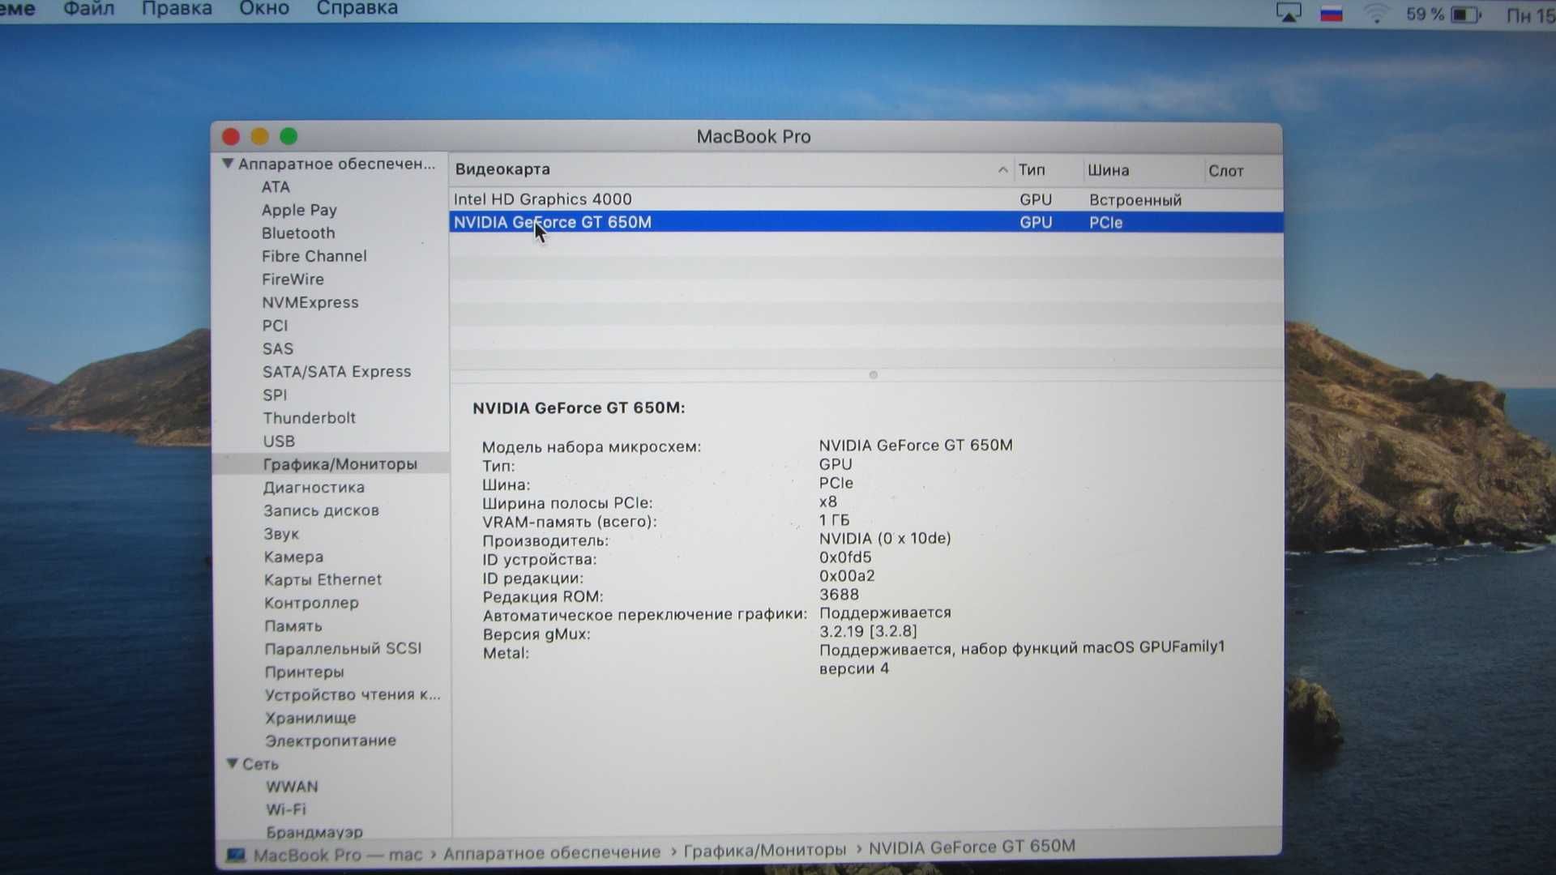Viewport: 1556px width, 875px height.
Task: Select Thunderbolt in the sidebar
Action: click(x=309, y=418)
